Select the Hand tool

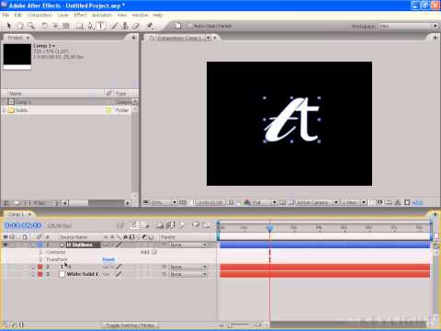(20, 26)
